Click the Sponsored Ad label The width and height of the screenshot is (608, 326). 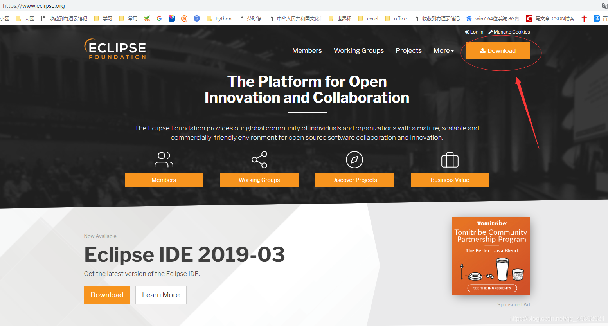513,304
